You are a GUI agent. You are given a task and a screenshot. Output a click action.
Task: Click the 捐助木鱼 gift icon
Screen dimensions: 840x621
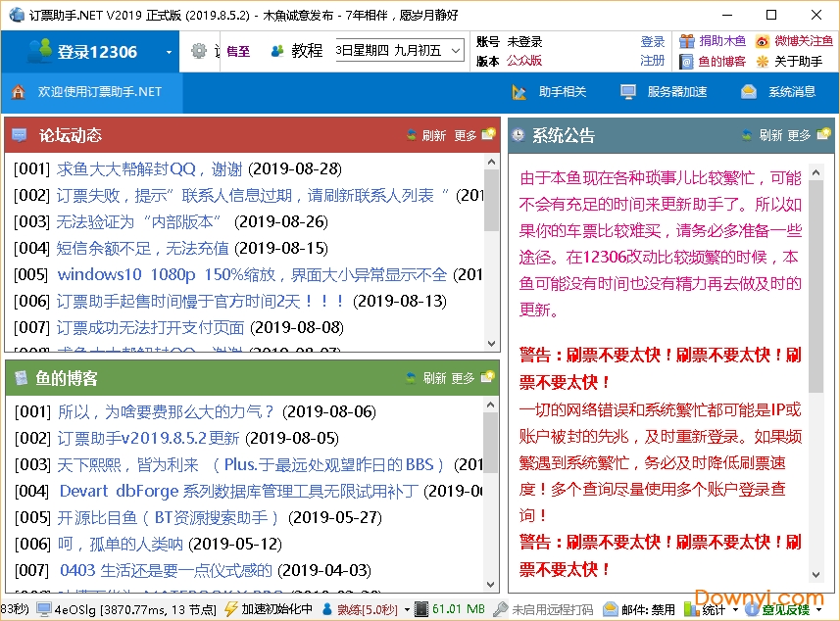(x=687, y=42)
